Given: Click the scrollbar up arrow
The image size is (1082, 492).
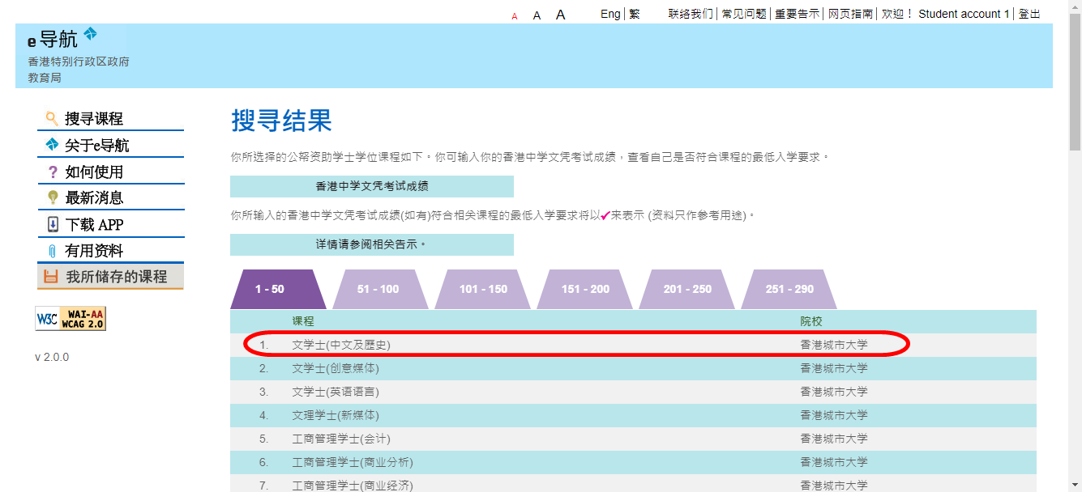Looking at the screenshot, I should (x=1075, y=6).
